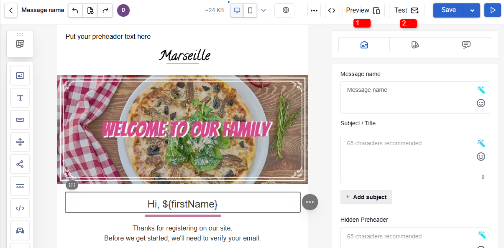
Task: Open AI assistant for Hidden Preheader
Action: (481, 235)
